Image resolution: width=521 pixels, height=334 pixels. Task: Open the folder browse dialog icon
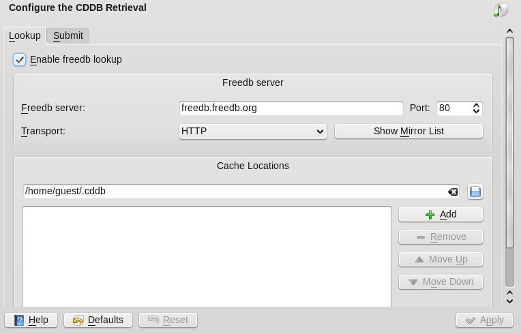475,192
